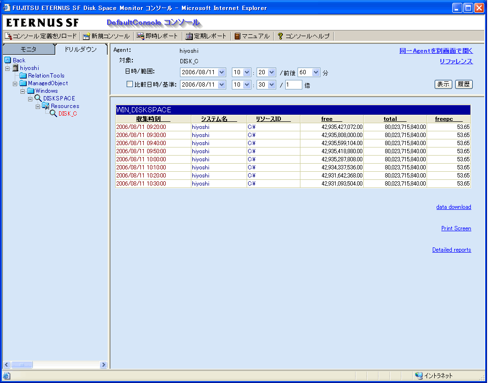Sort by the 収集時刻 column header
488x383 pixels.
pos(153,119)
